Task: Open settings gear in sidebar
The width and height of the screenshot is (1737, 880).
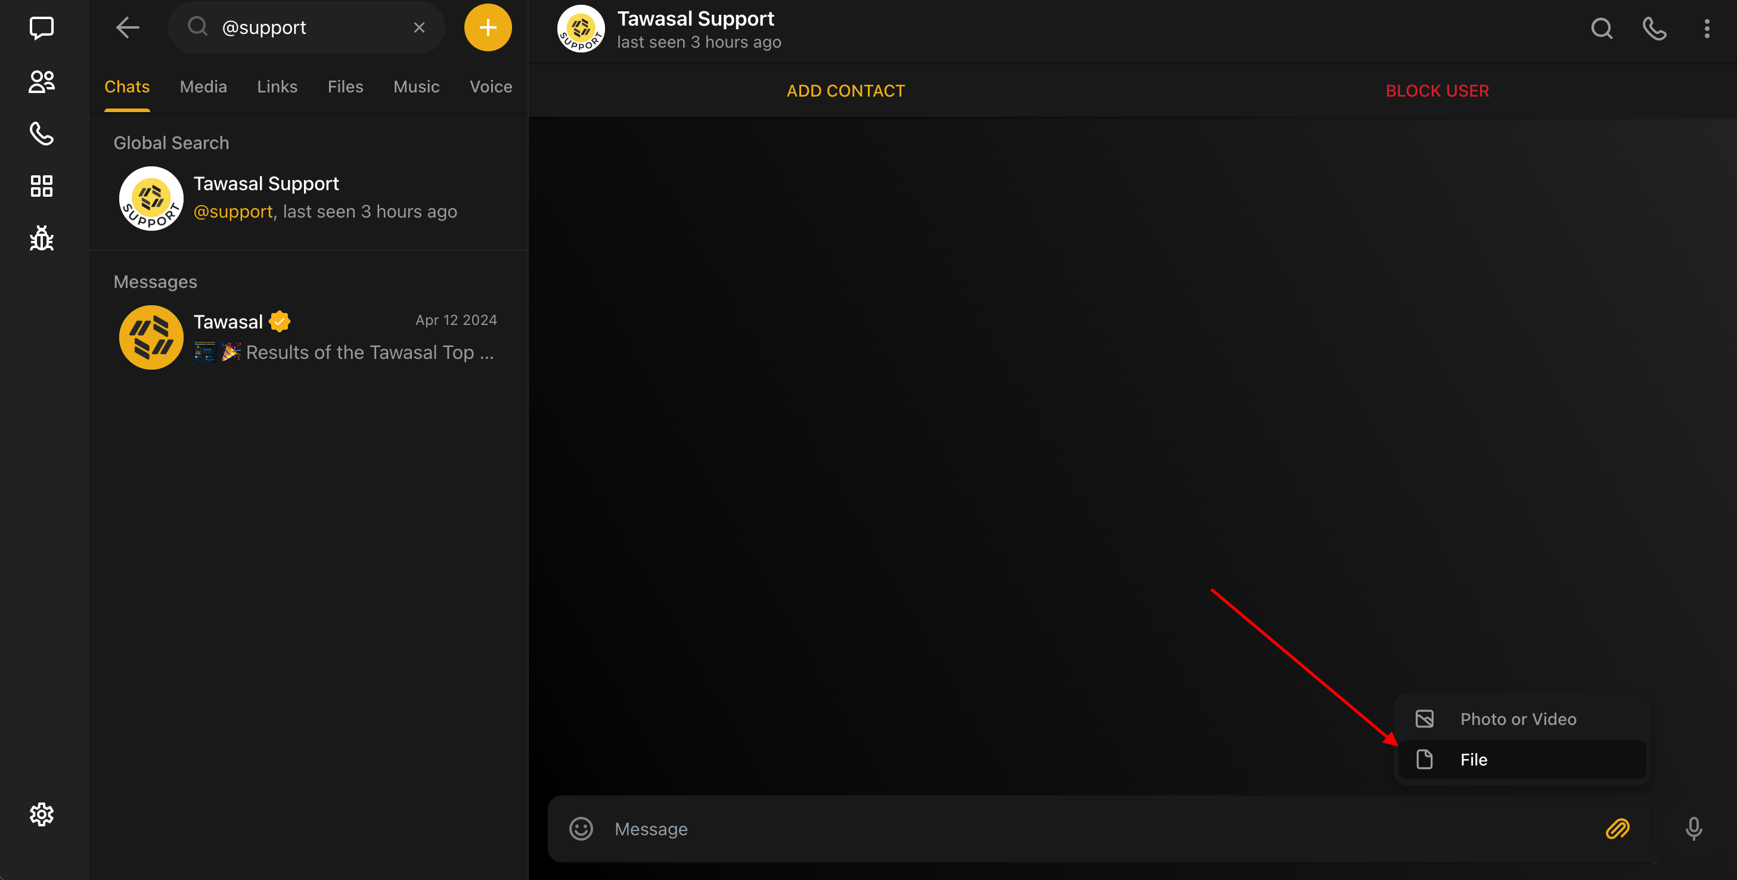Action: [42, 814]
